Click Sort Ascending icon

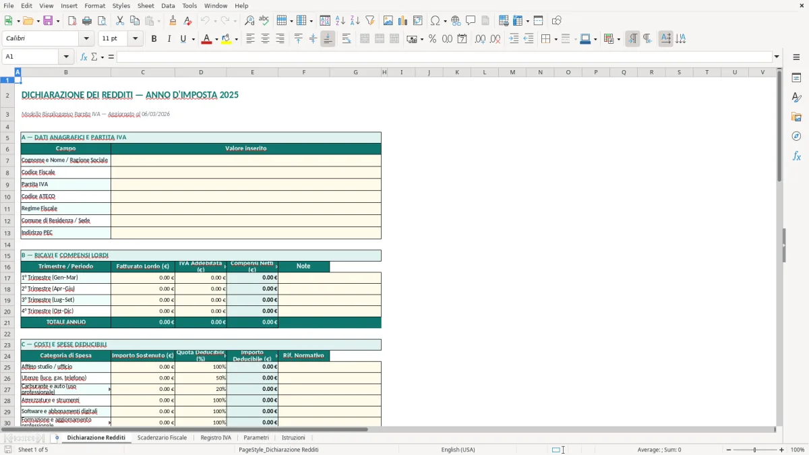pos(340,21)
